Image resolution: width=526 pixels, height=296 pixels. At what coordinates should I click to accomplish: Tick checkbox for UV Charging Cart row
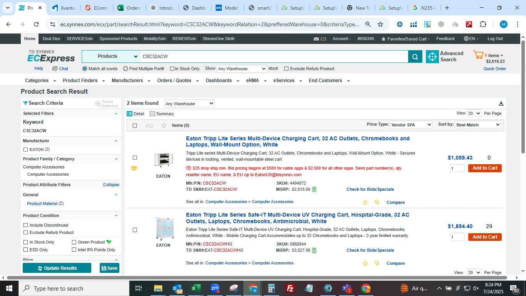135,230
